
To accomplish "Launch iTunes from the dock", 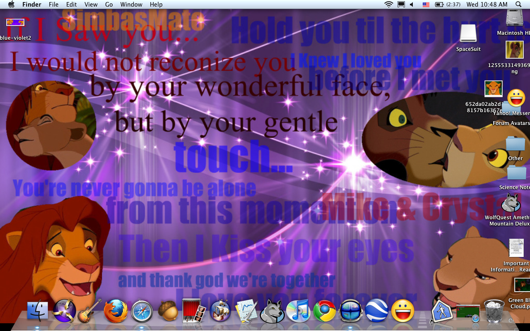I will click(298, 311).
